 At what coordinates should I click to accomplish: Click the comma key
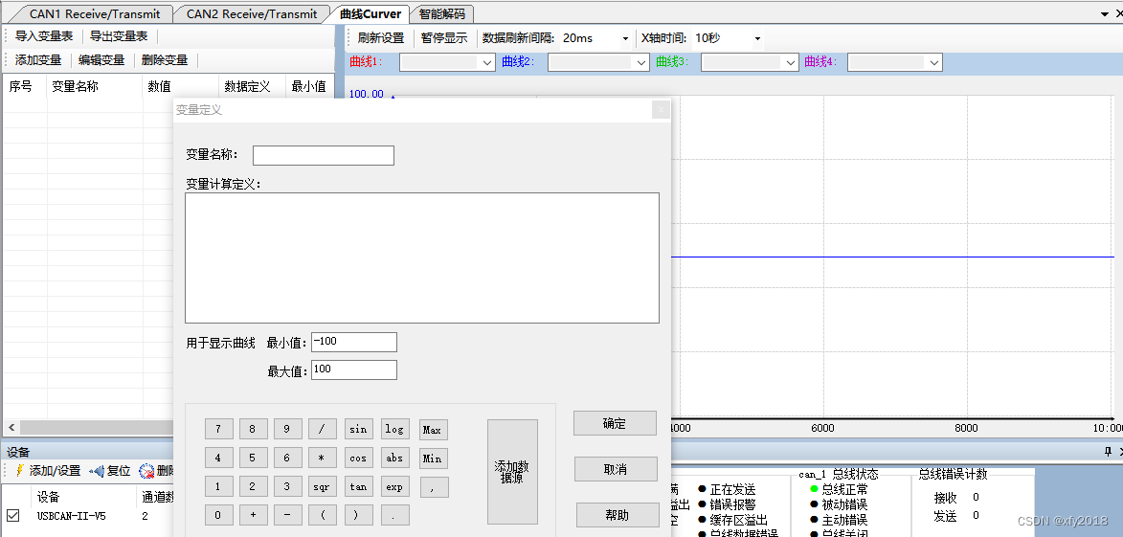coord(434,487)
